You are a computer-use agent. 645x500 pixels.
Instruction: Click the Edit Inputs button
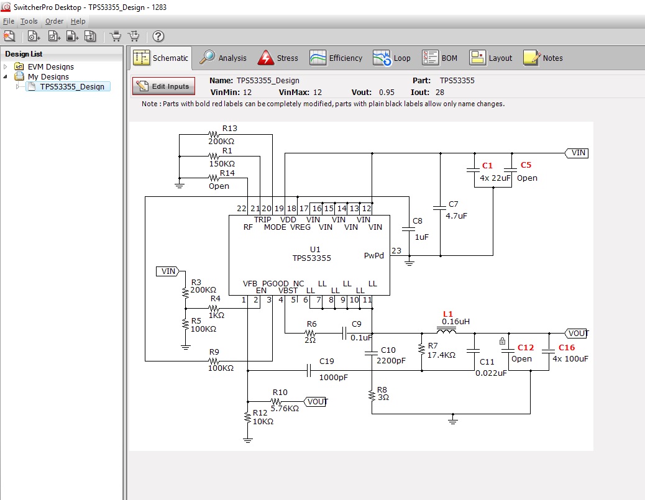(x=163, y=86)
